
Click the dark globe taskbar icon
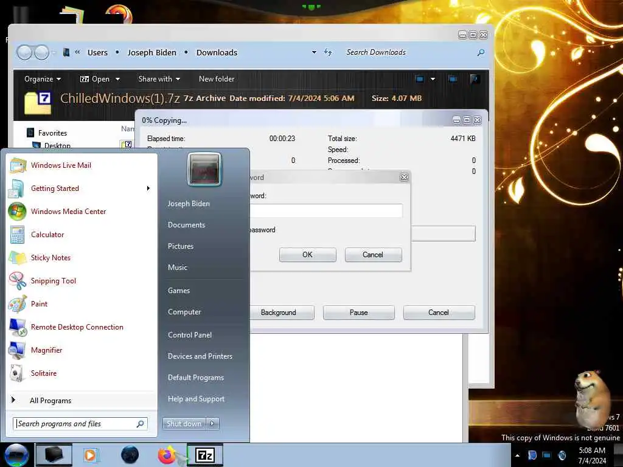pos(130,455)
